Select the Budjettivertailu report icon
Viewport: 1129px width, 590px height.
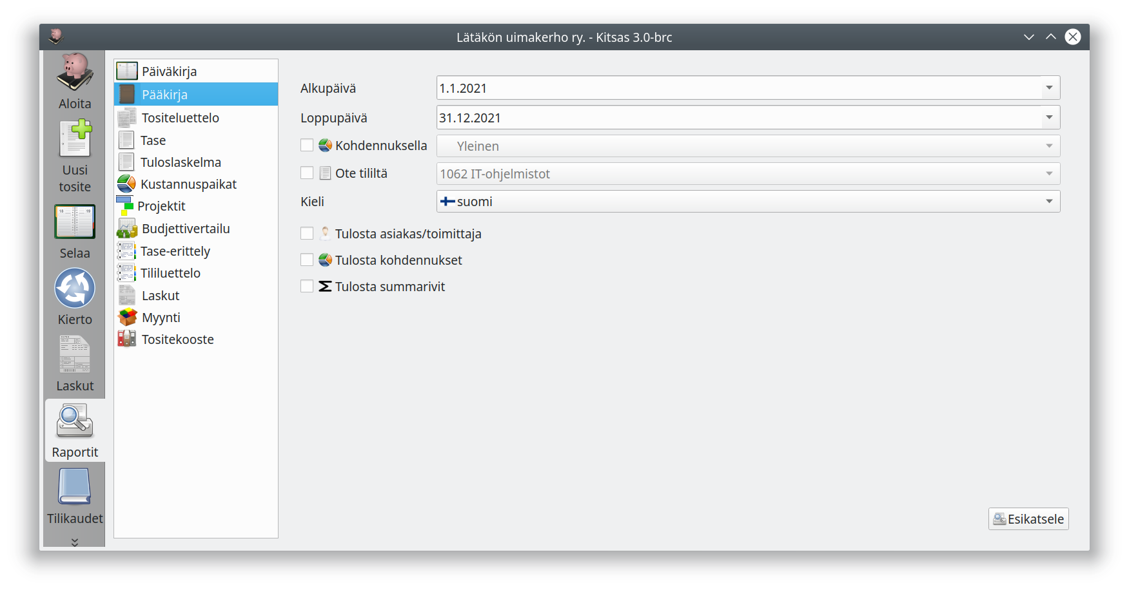pyautogui.click(x=127, y=228)
